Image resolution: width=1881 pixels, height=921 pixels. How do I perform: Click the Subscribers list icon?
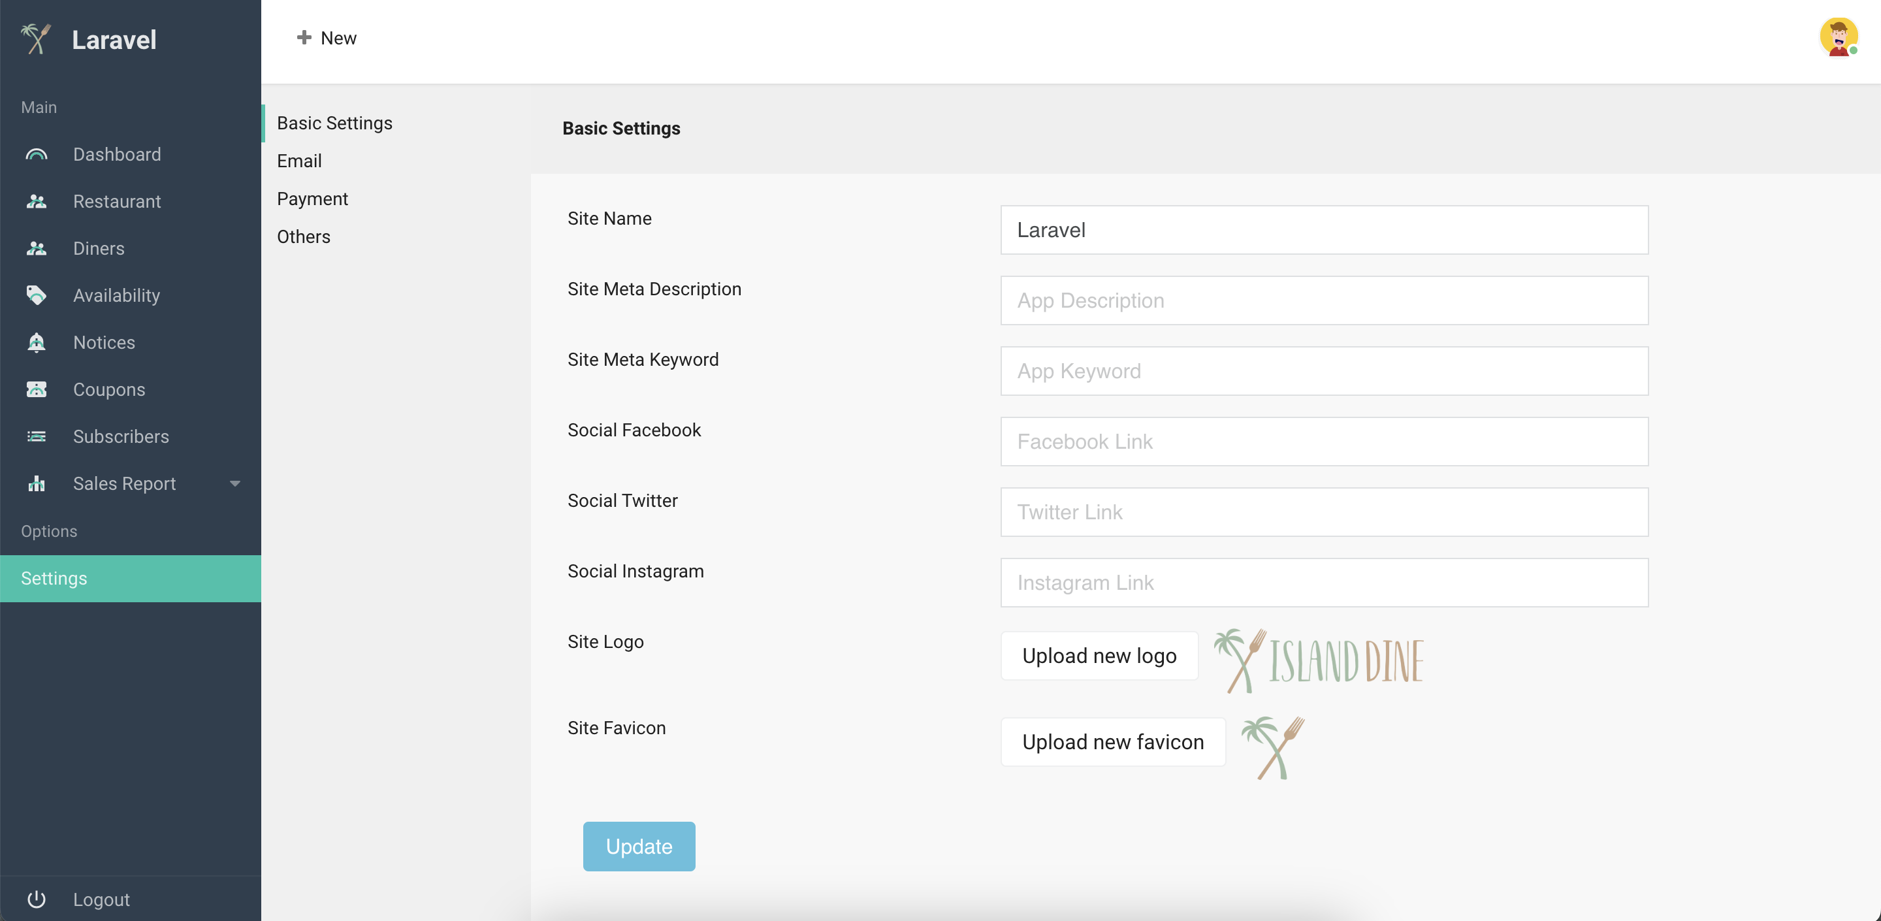tap(37, 437)
